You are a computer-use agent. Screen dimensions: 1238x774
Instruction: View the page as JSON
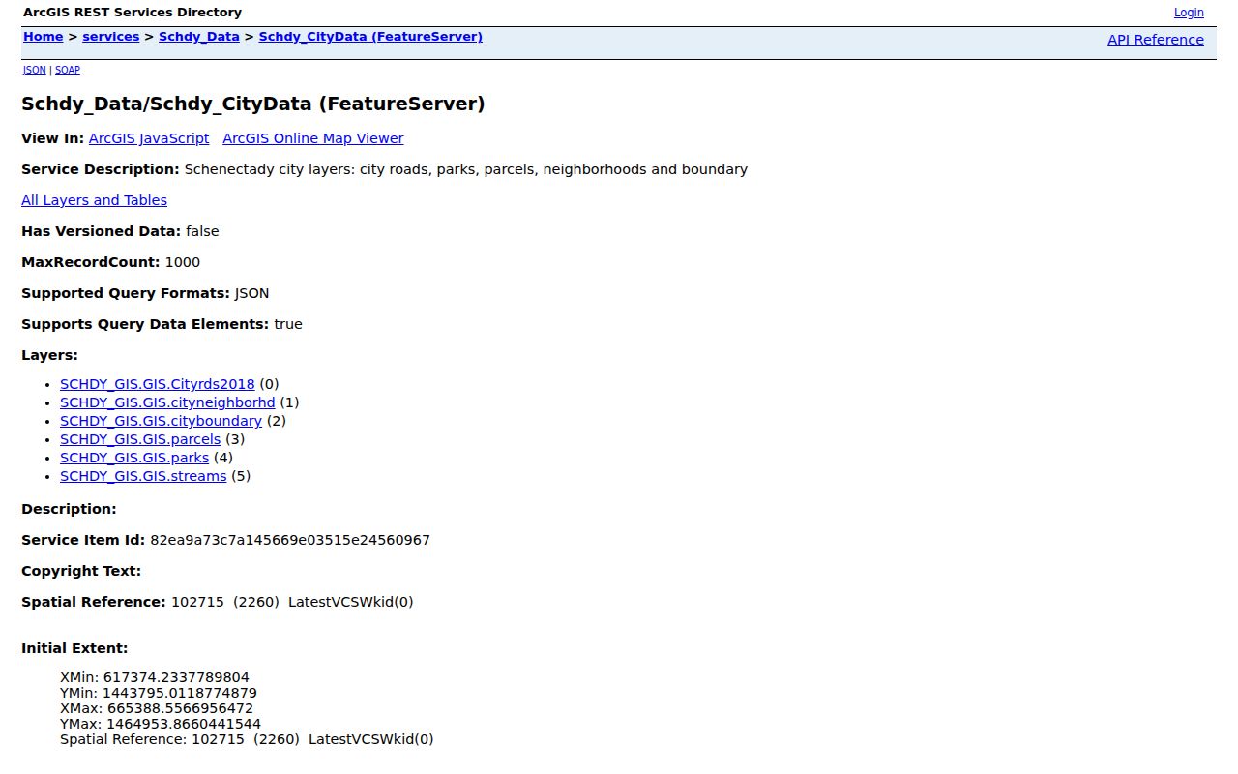click(x=34, y=70)
